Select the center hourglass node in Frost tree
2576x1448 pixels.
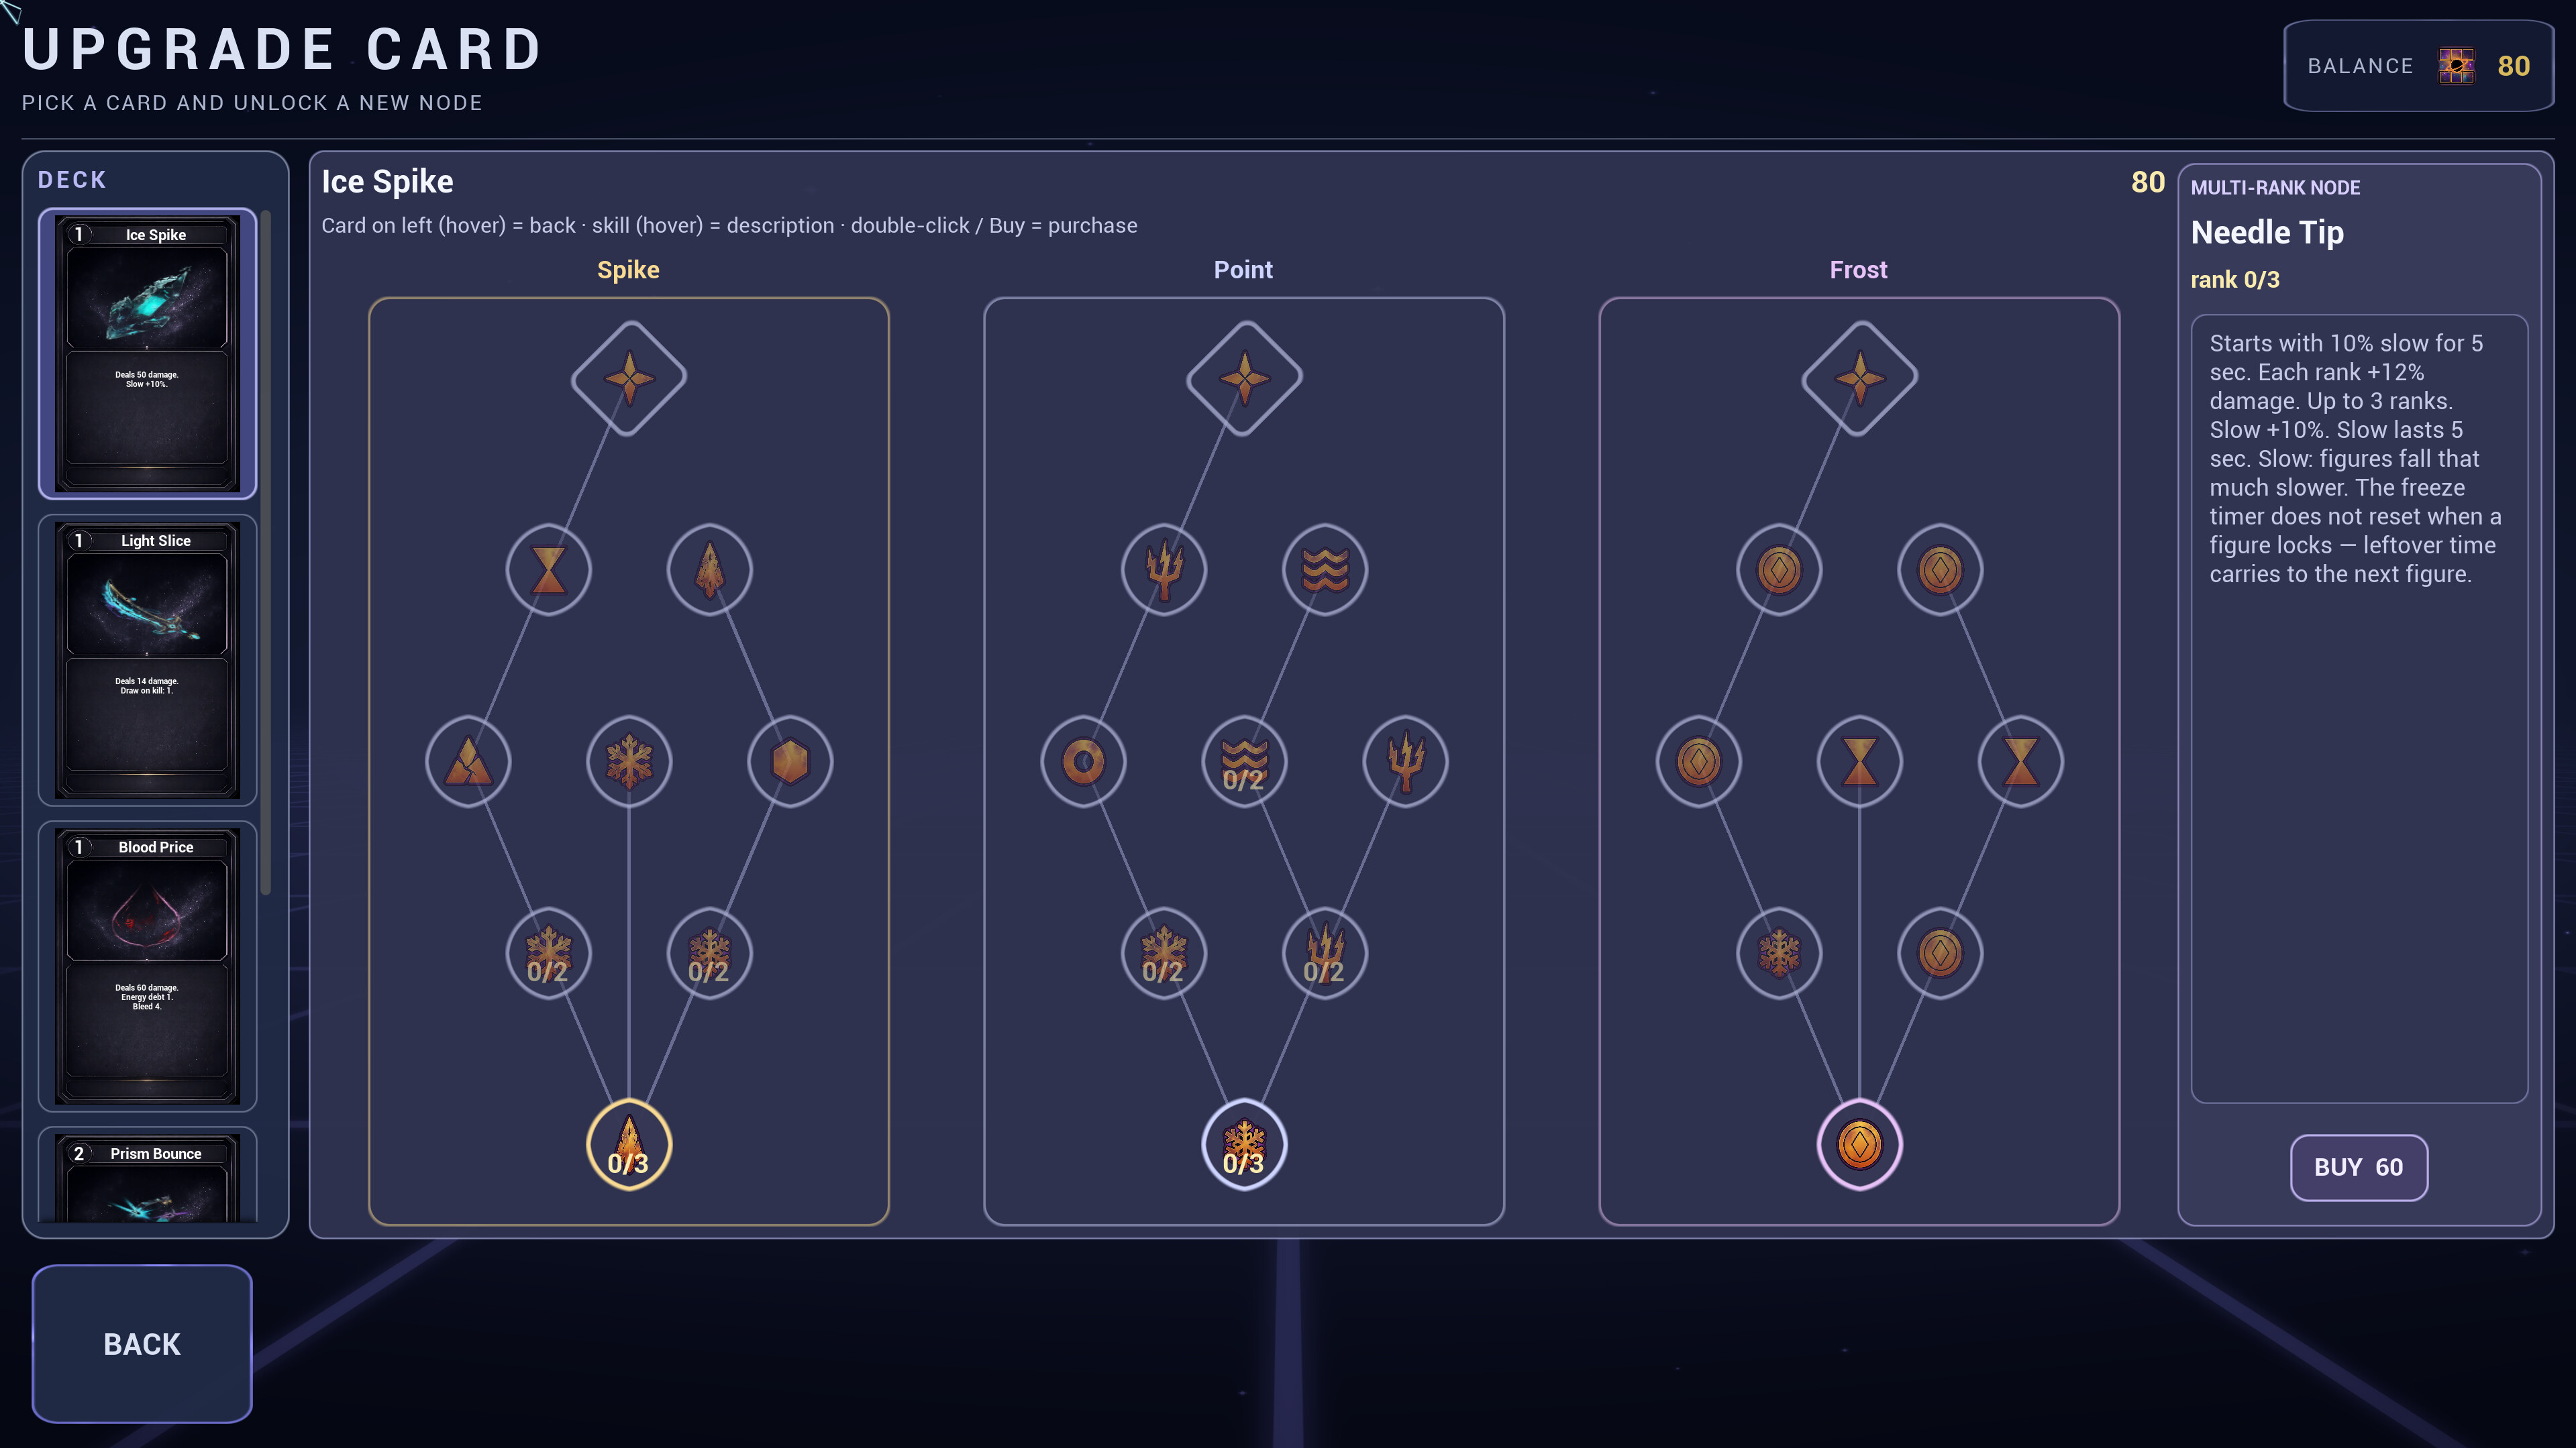[1859, 761]
